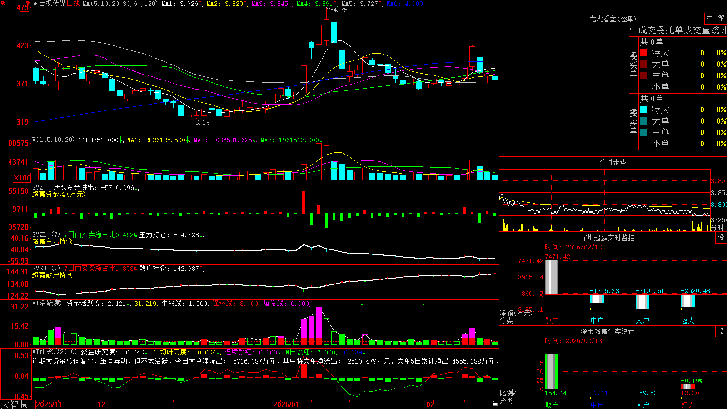
Task: Click the 深市超赢分类统计 panel title
Action: tap(607, 331)
